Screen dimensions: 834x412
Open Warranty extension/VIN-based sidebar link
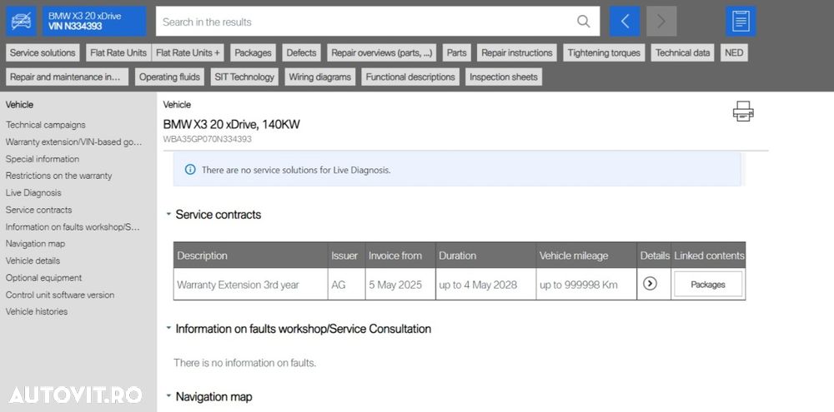click(x=74, y=141)
